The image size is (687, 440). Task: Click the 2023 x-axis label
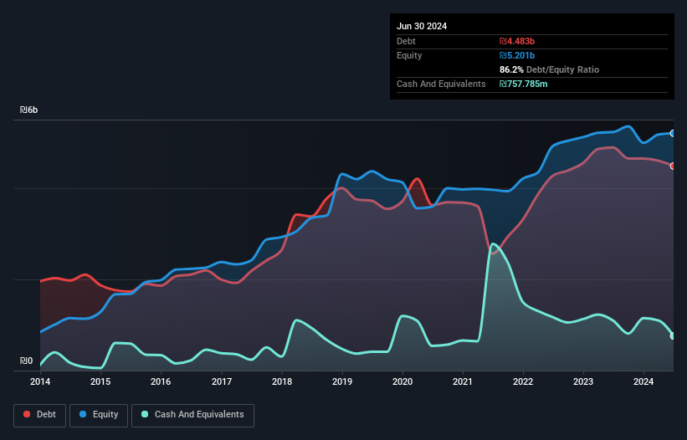[x=583, y=381]
